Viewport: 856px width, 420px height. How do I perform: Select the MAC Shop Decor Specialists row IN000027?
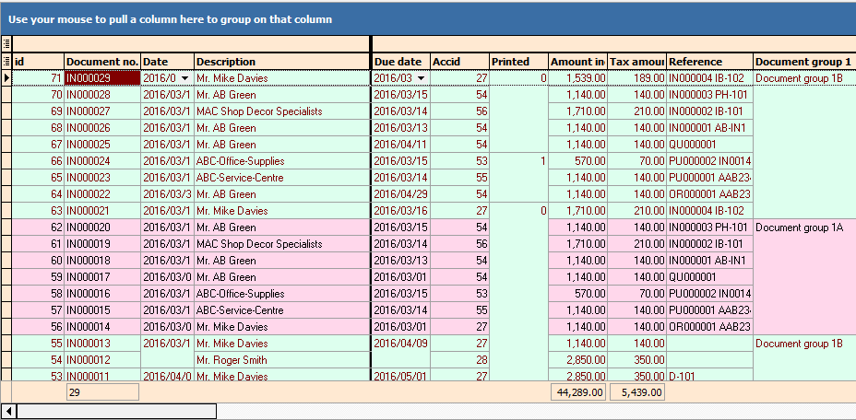pos(259,111)
